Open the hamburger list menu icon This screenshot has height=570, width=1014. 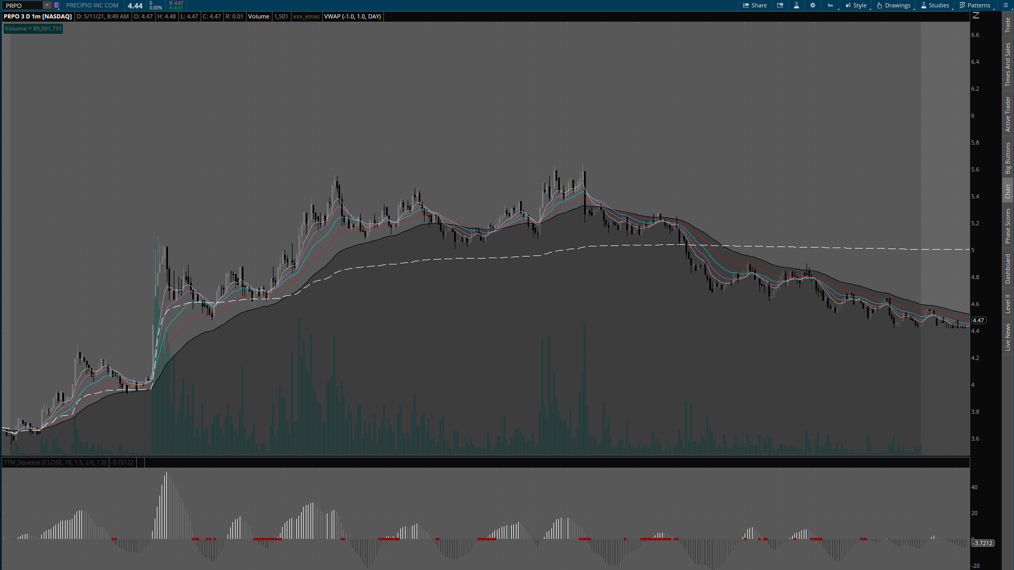click(1006, 5)
